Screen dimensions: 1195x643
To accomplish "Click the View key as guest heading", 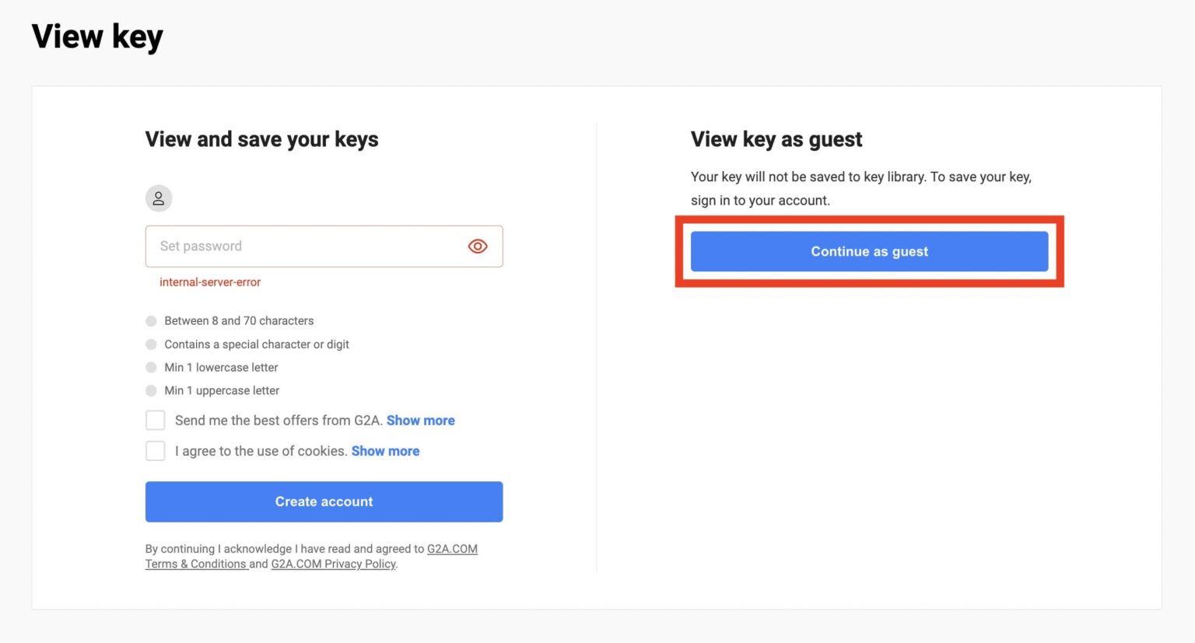I will pos(776,139).
